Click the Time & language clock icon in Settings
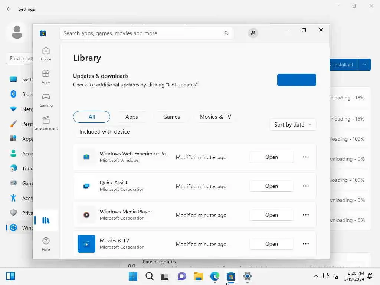 [13, 168]
